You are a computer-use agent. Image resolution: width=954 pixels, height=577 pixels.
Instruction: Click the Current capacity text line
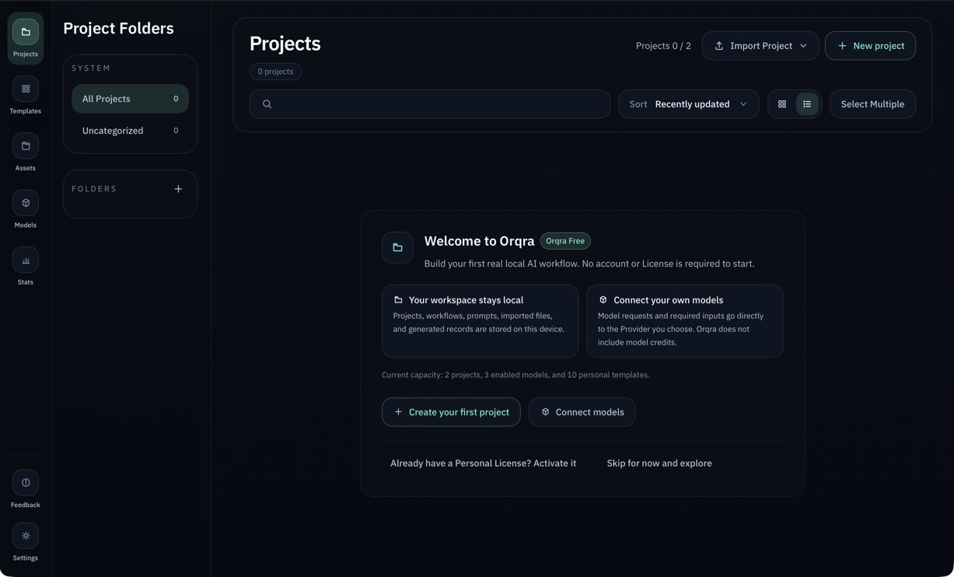(x=515, y=375)
